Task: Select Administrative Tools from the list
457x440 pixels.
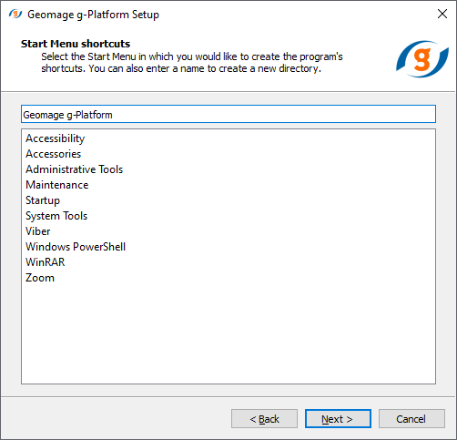Action: pos(75,169)
